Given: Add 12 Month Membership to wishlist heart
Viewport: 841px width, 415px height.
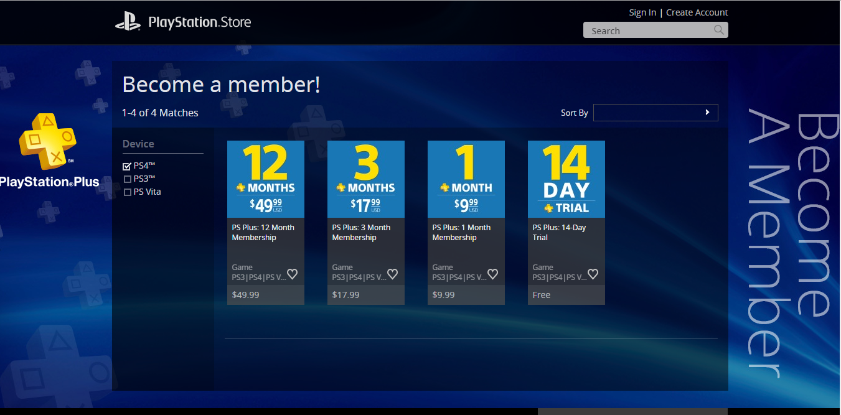Looking at the screenshot, I should pos(292,274).
